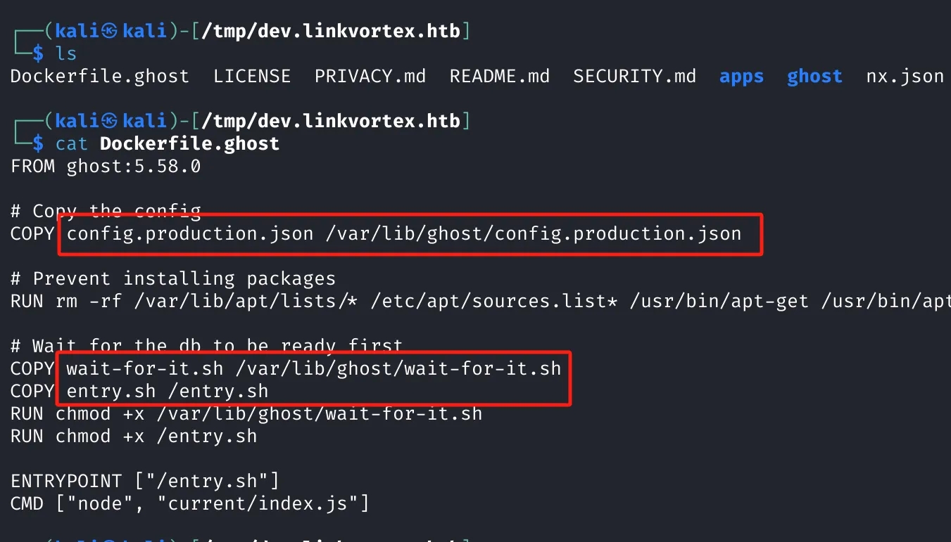This screenshot has width=951, height=542.
Task: Click config.production.json inside red box
Action: [x=190, y=233]
